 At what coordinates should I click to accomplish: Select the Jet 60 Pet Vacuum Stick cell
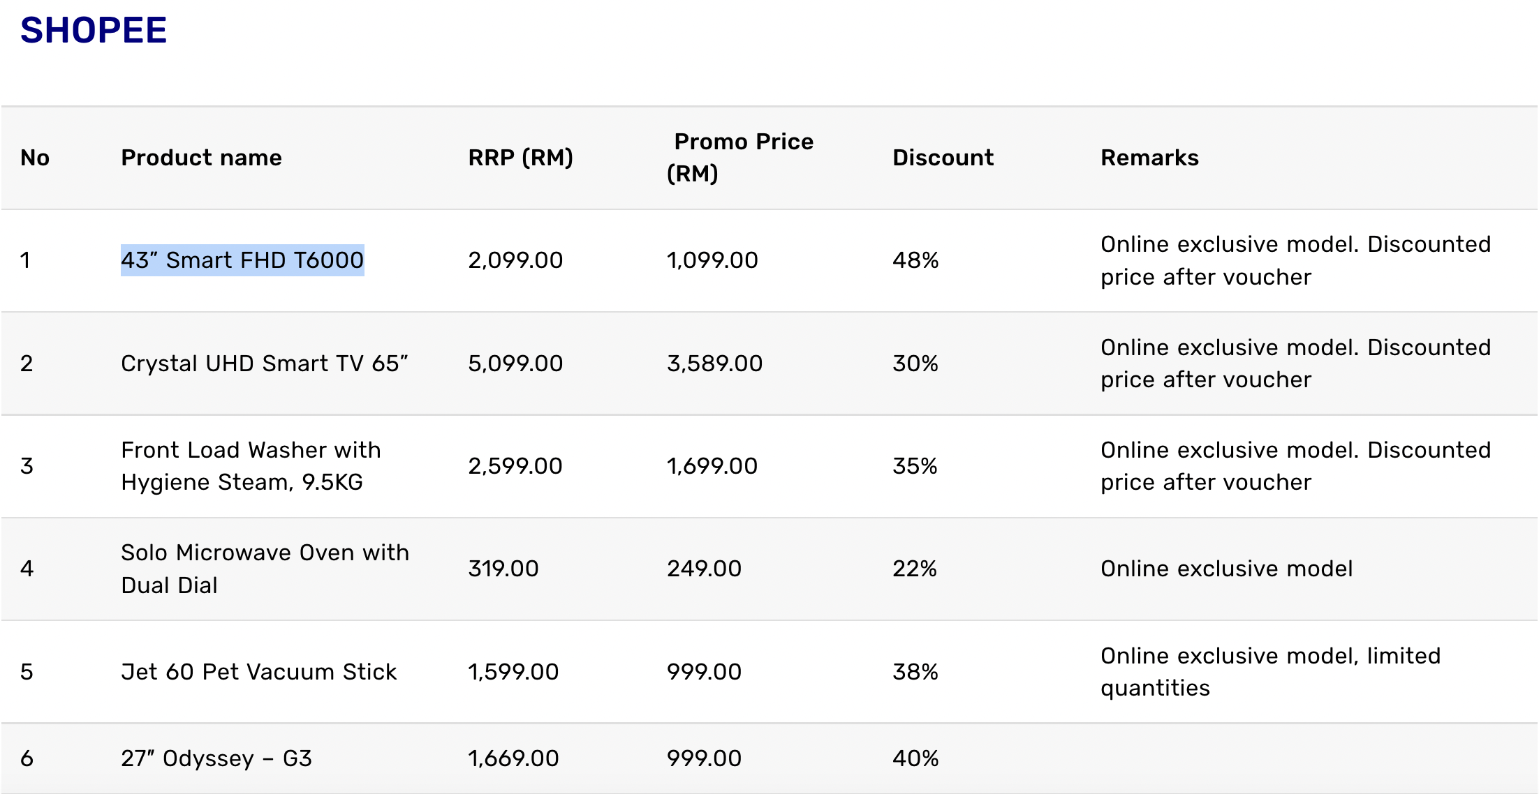[258, 672]
